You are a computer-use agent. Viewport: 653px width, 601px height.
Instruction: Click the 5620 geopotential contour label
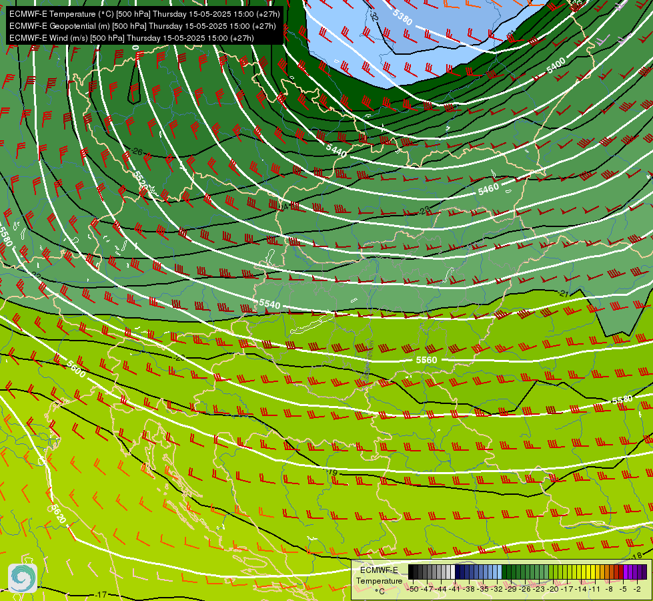[x=57, y=514]
